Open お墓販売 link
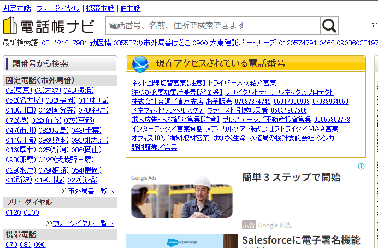Viewport: 378px width, 248px height. [x=219, y=102]
